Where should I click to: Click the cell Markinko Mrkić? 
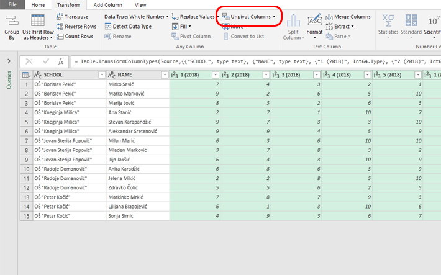point(138,197)
